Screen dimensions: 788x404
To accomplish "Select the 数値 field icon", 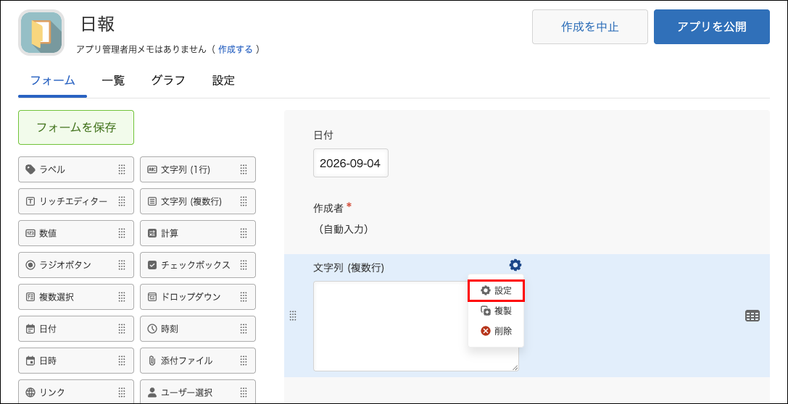I will (x=30, y=233).
